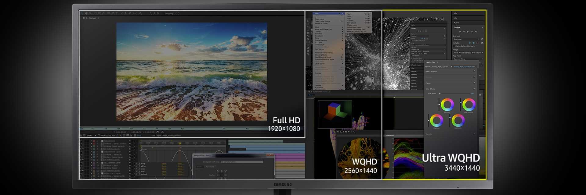586x195 pixels.
Task: Click the Shadows color wheel
Action: click(x=436, y=121)
